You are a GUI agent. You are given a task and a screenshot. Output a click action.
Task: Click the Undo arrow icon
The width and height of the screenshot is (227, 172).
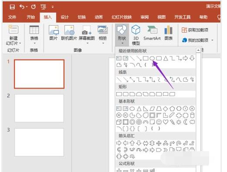point(22,7)
